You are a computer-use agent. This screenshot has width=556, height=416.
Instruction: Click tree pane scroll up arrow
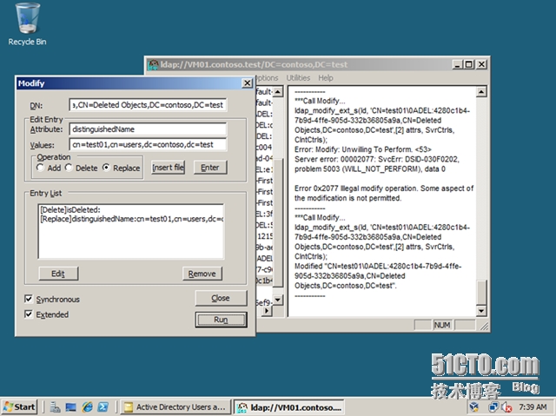[x=278, y=92]
